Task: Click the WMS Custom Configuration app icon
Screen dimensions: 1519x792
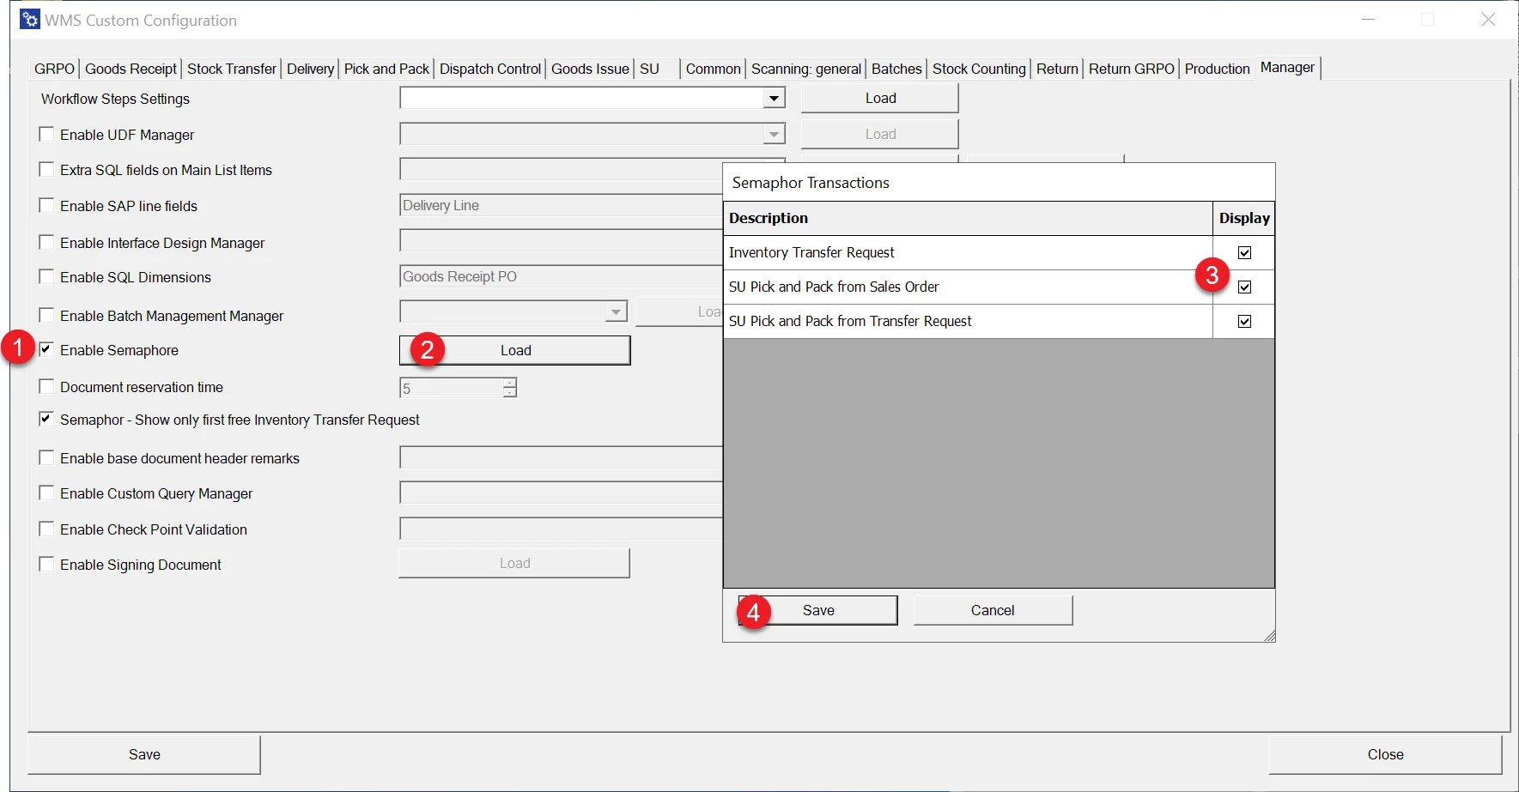Action: (x=30, y=20)
